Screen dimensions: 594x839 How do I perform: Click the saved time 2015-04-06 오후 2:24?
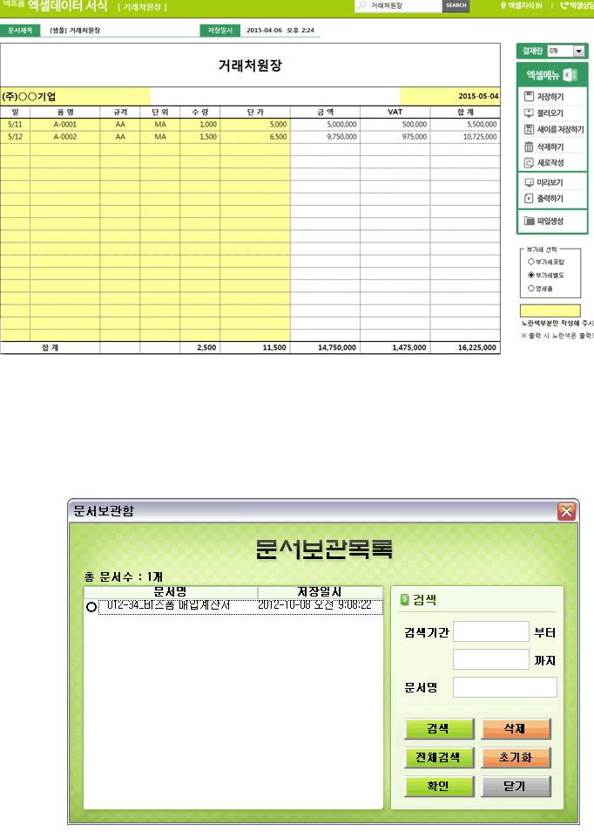(x=280, y=31)
